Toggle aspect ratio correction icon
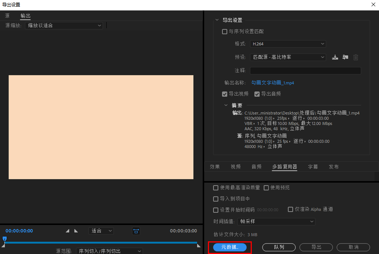379x254 pixels. click(136, 231)
